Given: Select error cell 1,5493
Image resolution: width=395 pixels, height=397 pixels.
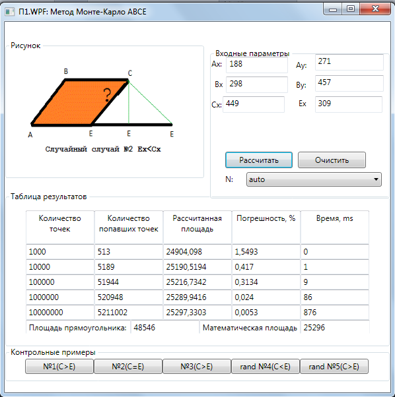Looking at the screenshot, I should point(266,252).
